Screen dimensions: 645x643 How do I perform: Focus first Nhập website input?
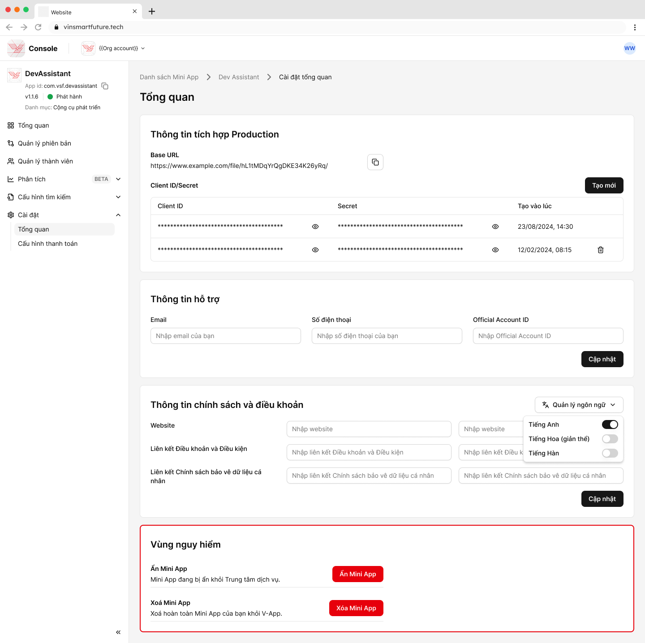[369, 429]
